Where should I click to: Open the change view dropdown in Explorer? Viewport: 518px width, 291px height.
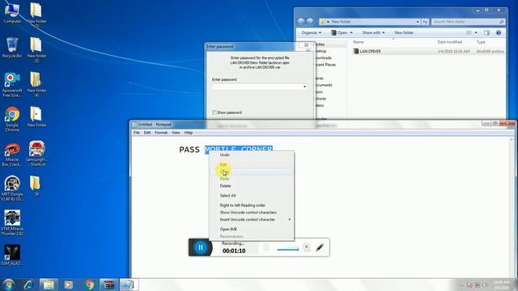click(x=476, y=32)
